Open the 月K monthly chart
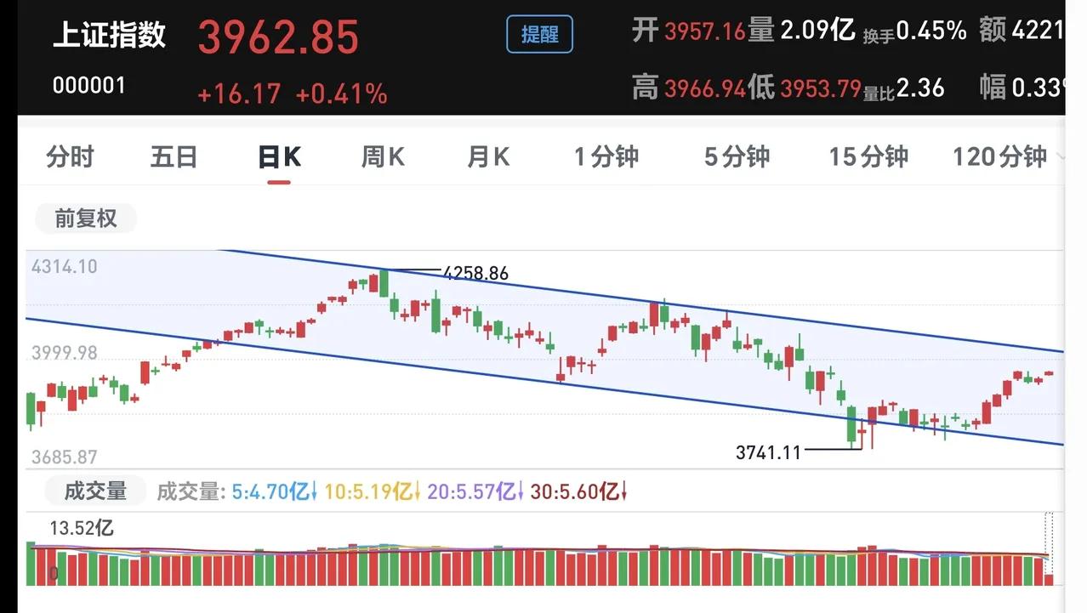This screenshot has height=613, width=1087. tap(488, 156)
